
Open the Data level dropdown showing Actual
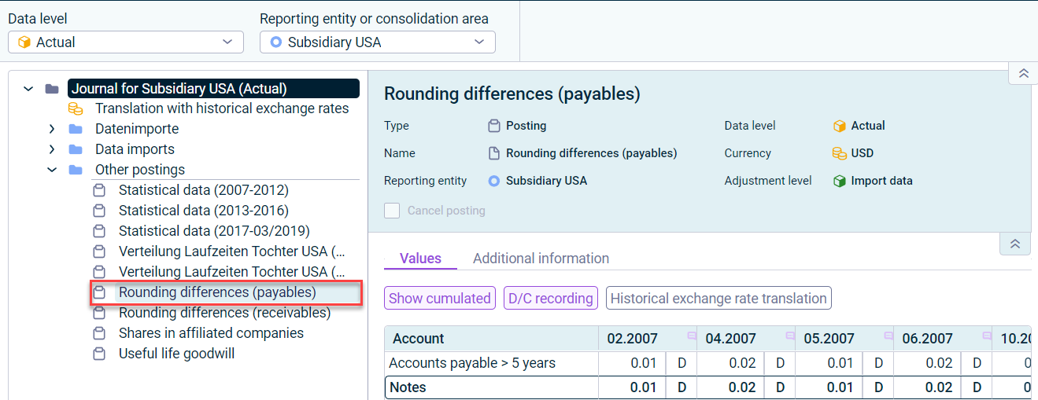tap(126, 42)
